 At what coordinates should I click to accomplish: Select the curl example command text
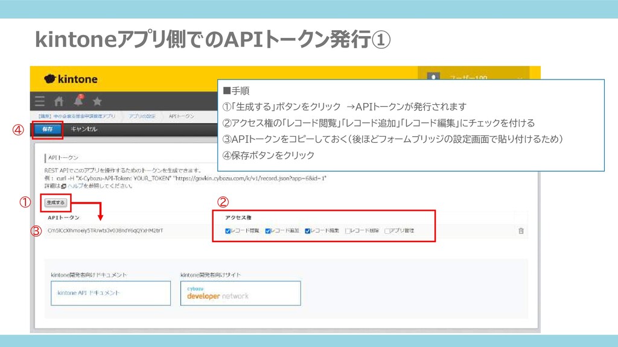pos(191,178)
